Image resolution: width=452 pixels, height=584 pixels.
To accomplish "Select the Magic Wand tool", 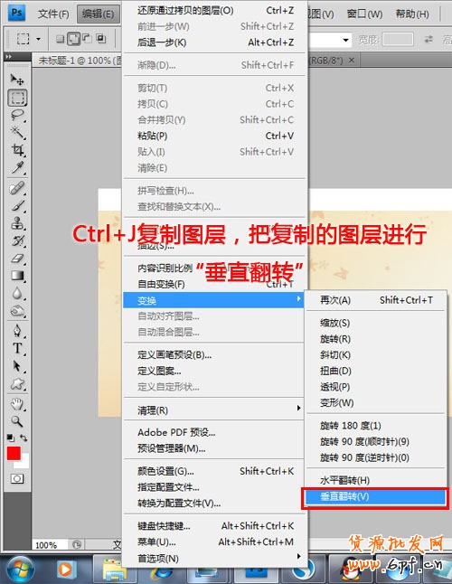I will pyautogui.click(x=17, y=132).
